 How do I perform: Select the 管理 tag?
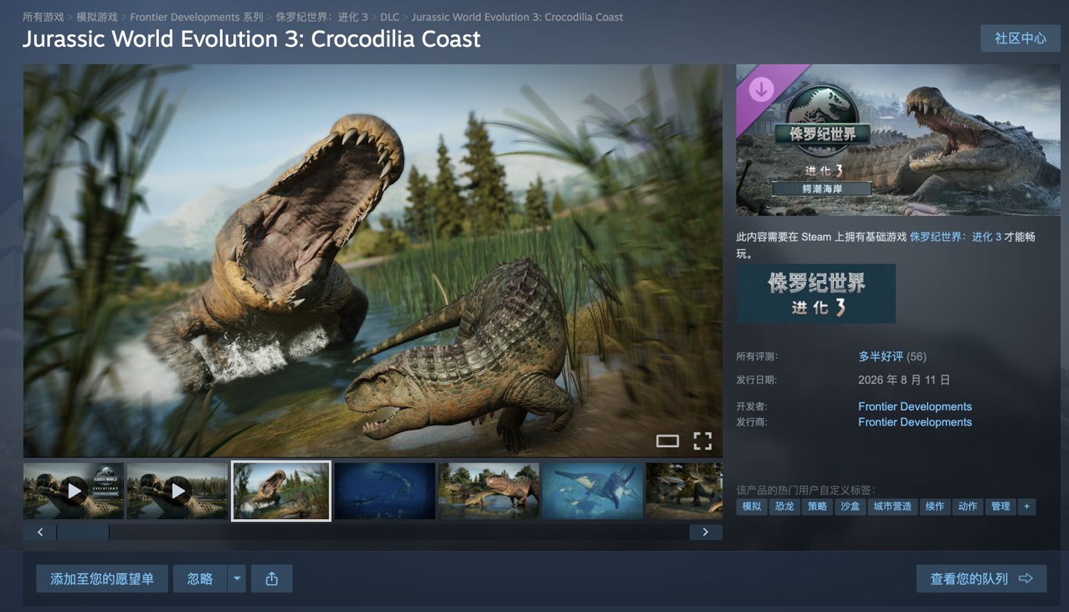point(1001,507)
